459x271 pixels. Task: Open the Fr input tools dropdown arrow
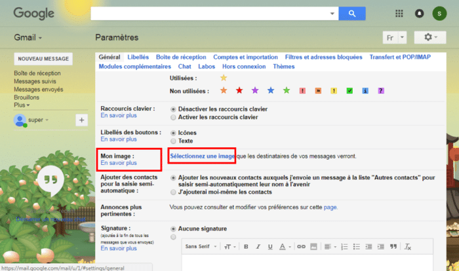pos(402,37)
